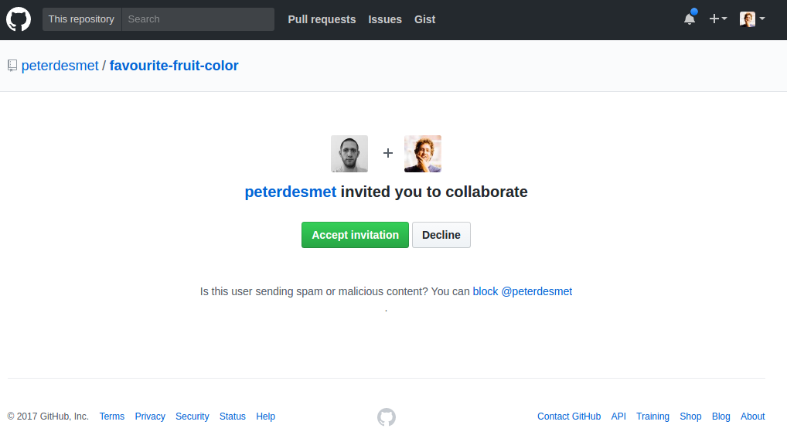Focus the Search input field

(x=198, y=19)
